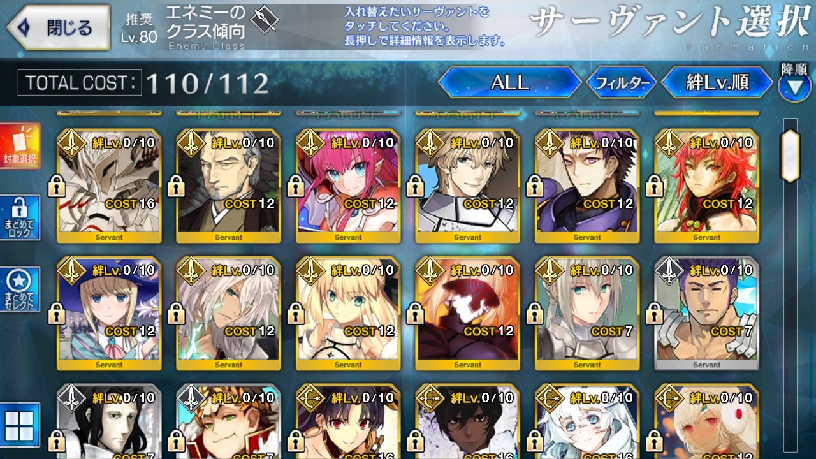The width and height of the screenshot is (816, 459).
Task: Select the ALL class tab
Action: (510, 82)
